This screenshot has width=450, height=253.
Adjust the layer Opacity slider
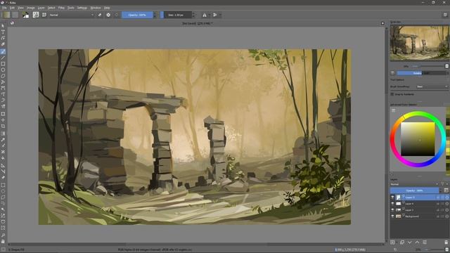[x=414, y=190]
